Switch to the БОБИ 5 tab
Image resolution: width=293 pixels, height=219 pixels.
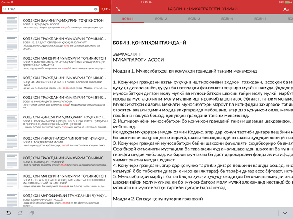click(x=260, y=19)
